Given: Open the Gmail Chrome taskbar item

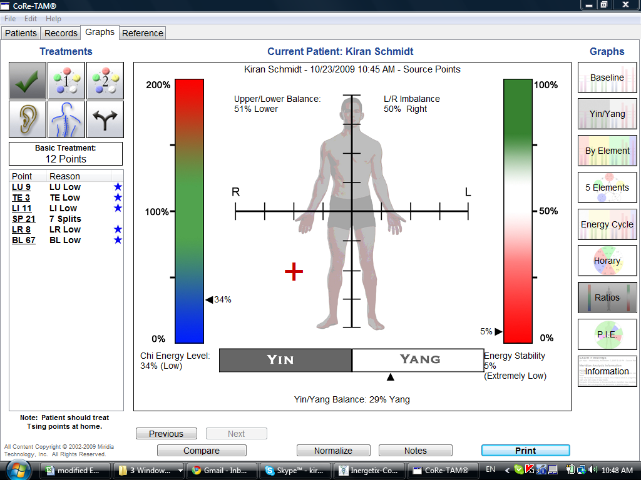Looking at the screenshot, I should click(x=222, y=470).
